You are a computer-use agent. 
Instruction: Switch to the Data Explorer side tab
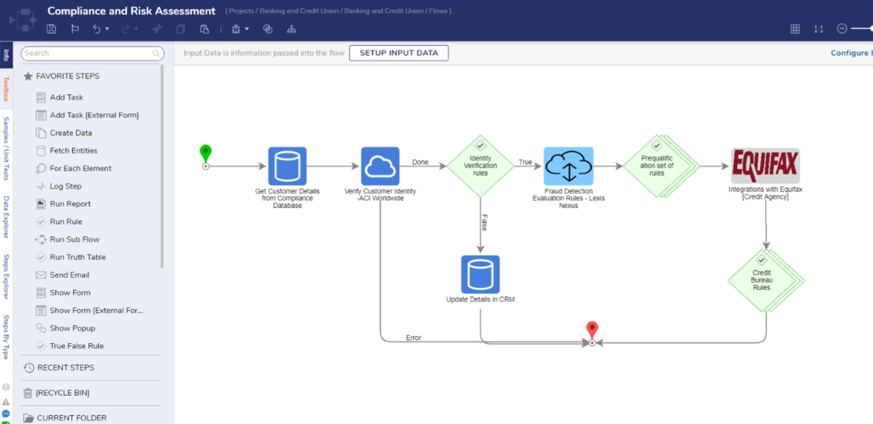6,217
